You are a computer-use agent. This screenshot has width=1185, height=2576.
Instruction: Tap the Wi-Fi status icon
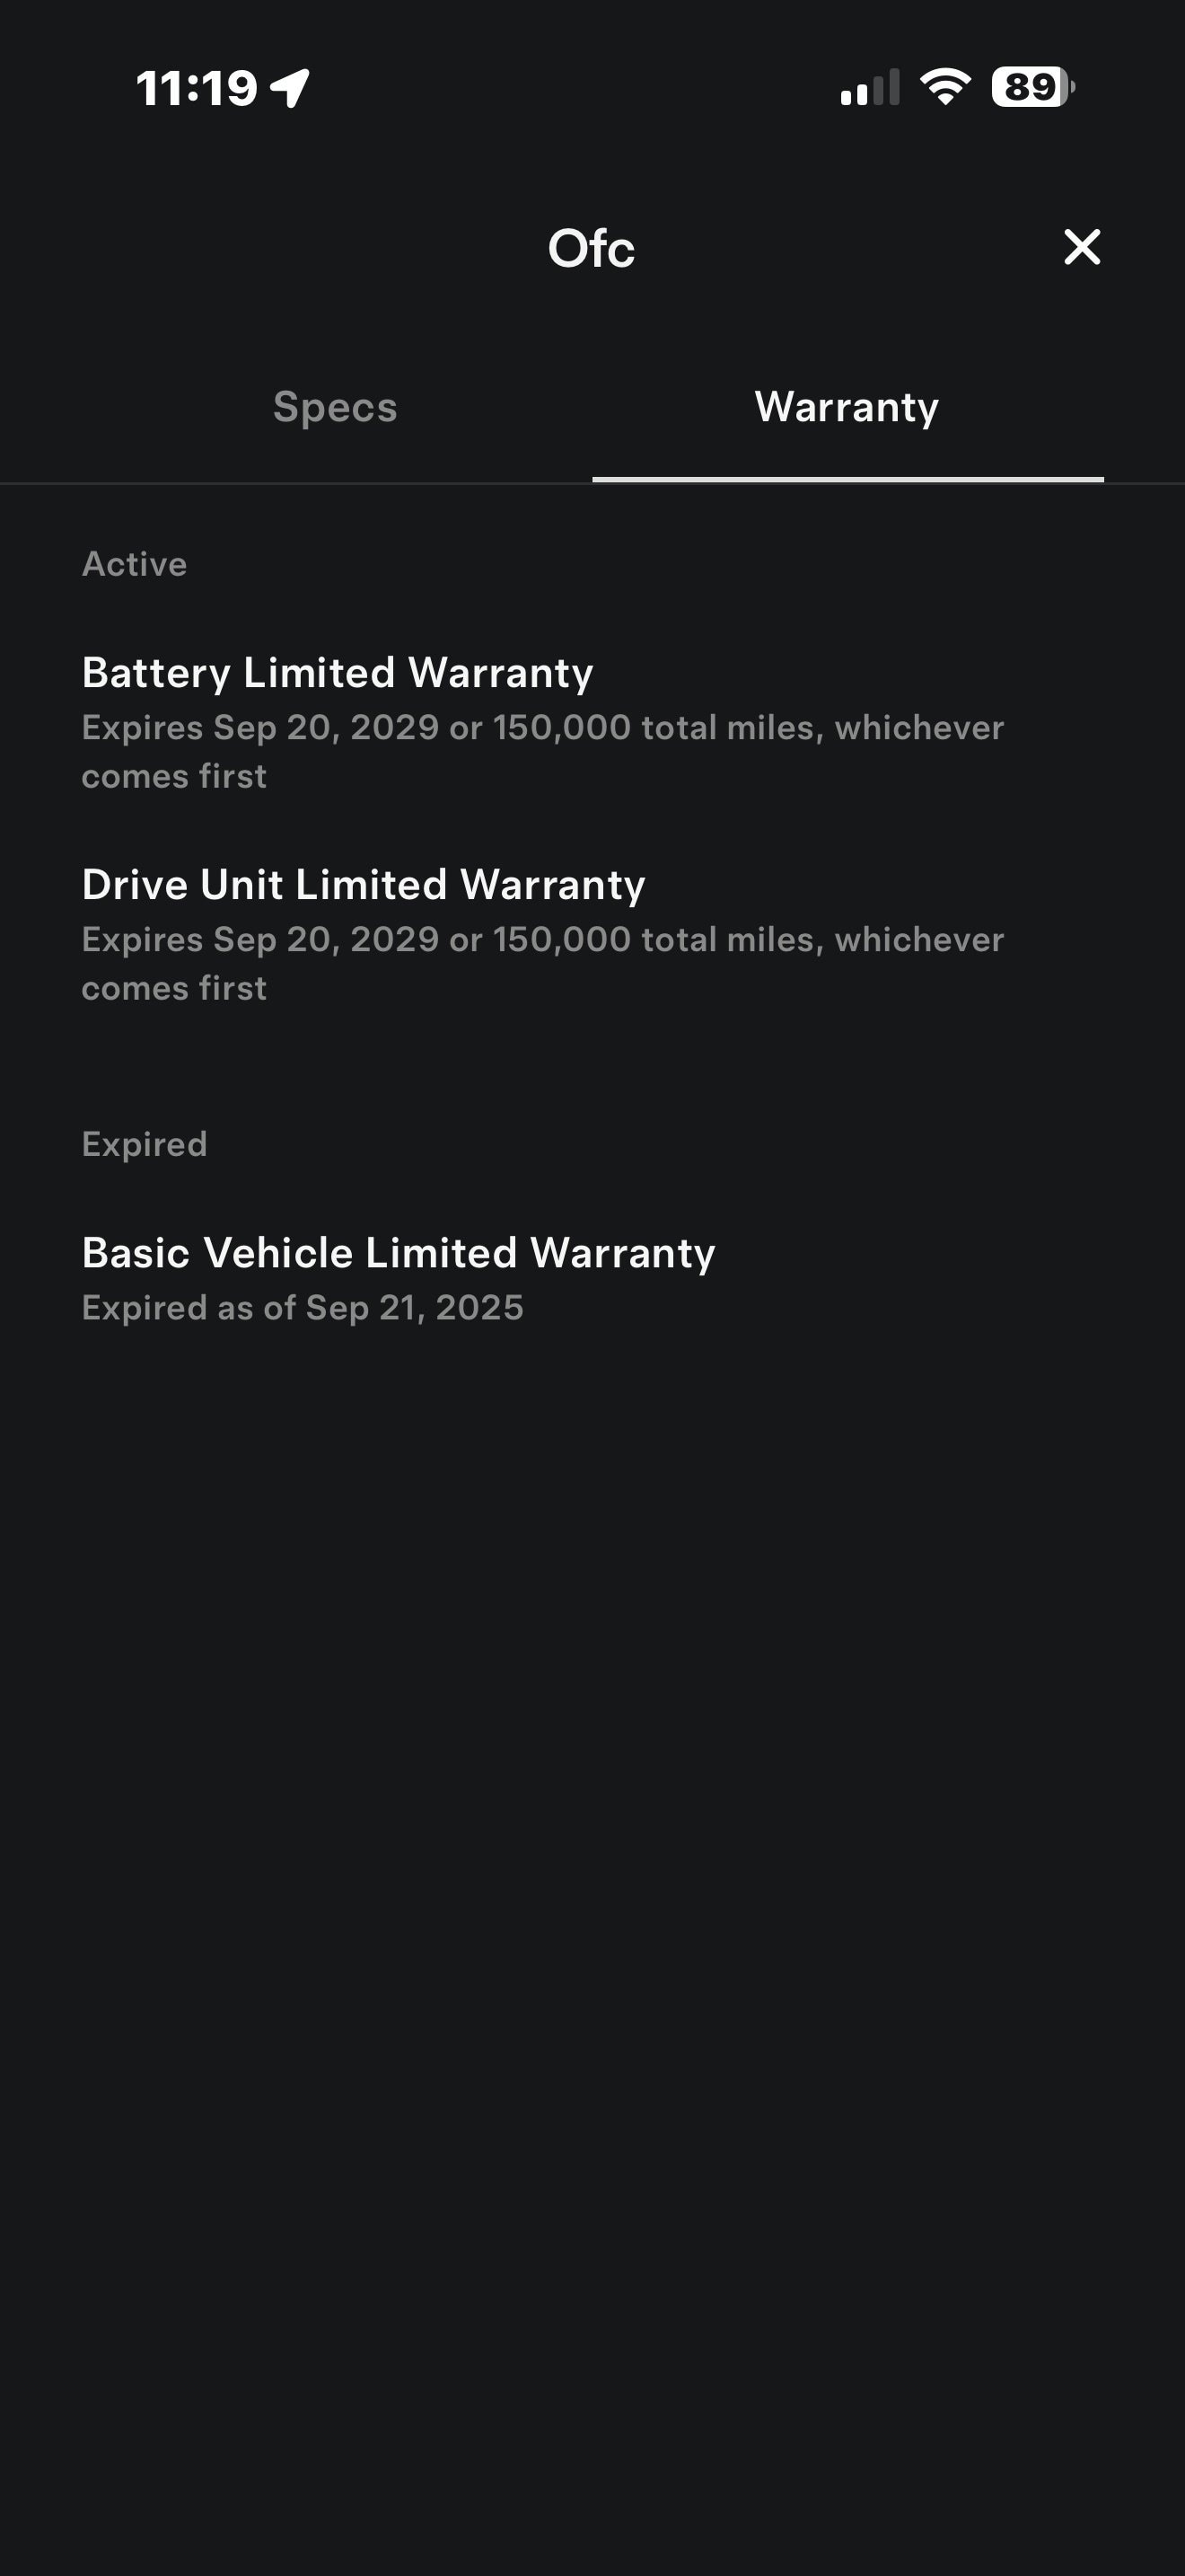[945, 87]
